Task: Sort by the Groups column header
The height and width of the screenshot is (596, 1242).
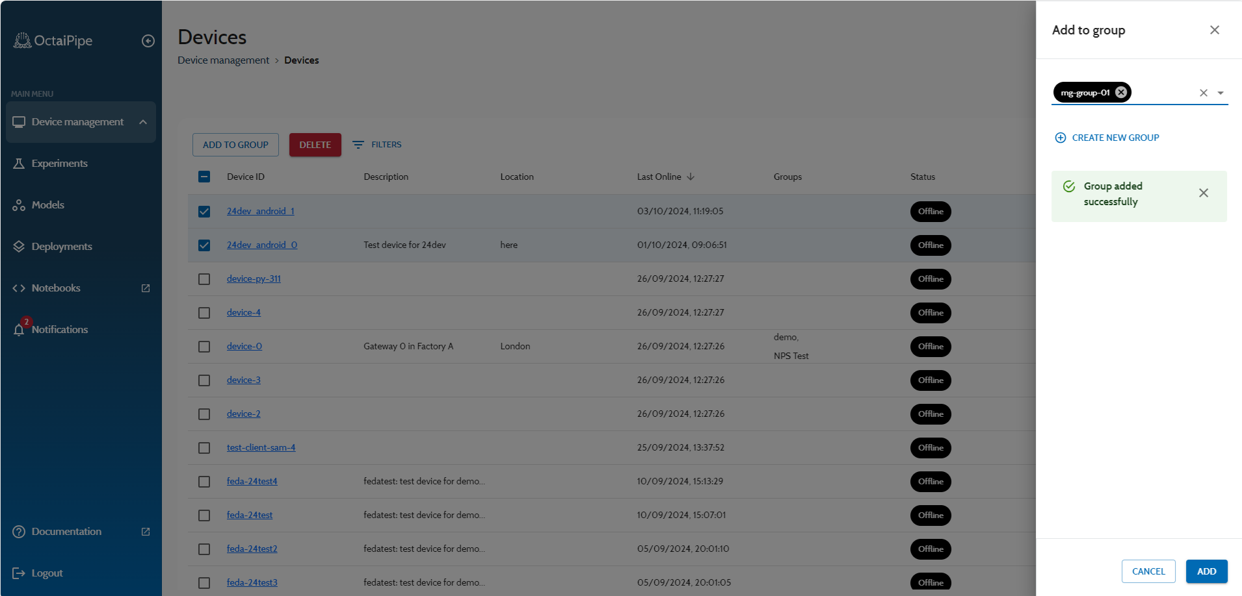Action: pos(787,177)
